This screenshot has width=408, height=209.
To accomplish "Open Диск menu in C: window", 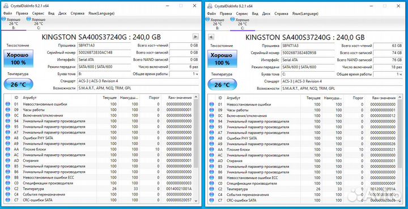I will coord(266,13).
